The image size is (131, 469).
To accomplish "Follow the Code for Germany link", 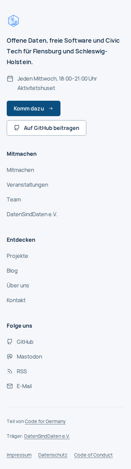I will point(45,421).
